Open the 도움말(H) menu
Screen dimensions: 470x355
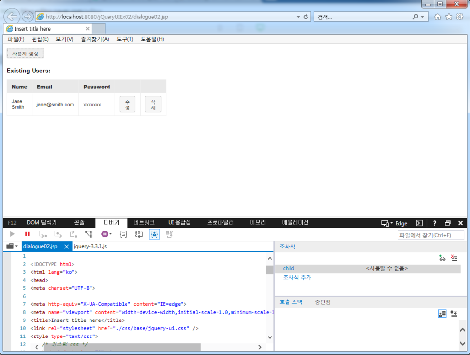[152, 39]
